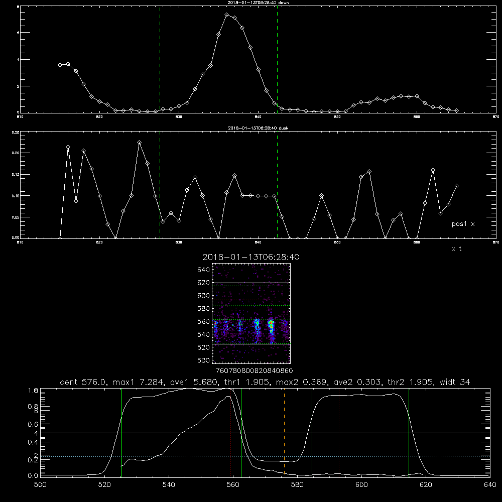Click the '520' label on heatmap y-axis
502x502 pixels.
(204, 347)
